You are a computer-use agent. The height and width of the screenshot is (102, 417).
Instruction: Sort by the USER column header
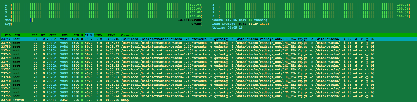pyautogui.click(x=16, y=35)
